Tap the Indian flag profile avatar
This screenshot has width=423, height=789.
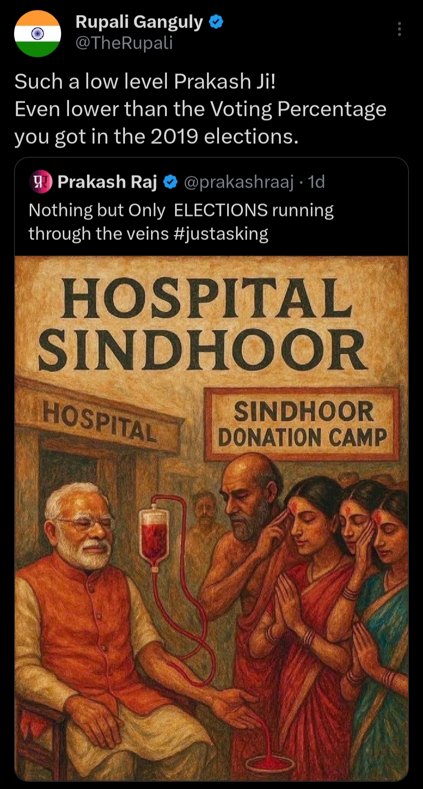(x=38, y=34)
